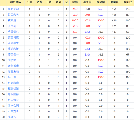
Task: Open trainer 藤沢和雄 link
Action: coord(13,49)
